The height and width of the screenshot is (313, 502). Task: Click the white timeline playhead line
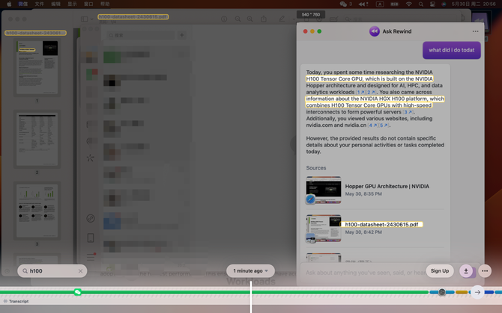[251, 297]
